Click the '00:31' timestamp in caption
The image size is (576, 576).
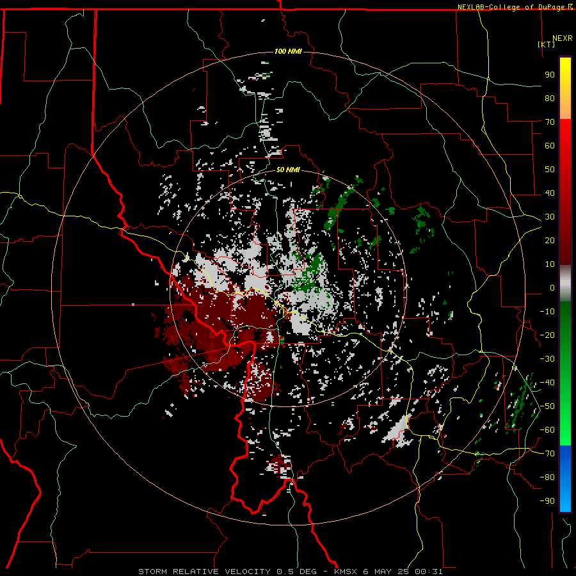[x=429, y=572]
